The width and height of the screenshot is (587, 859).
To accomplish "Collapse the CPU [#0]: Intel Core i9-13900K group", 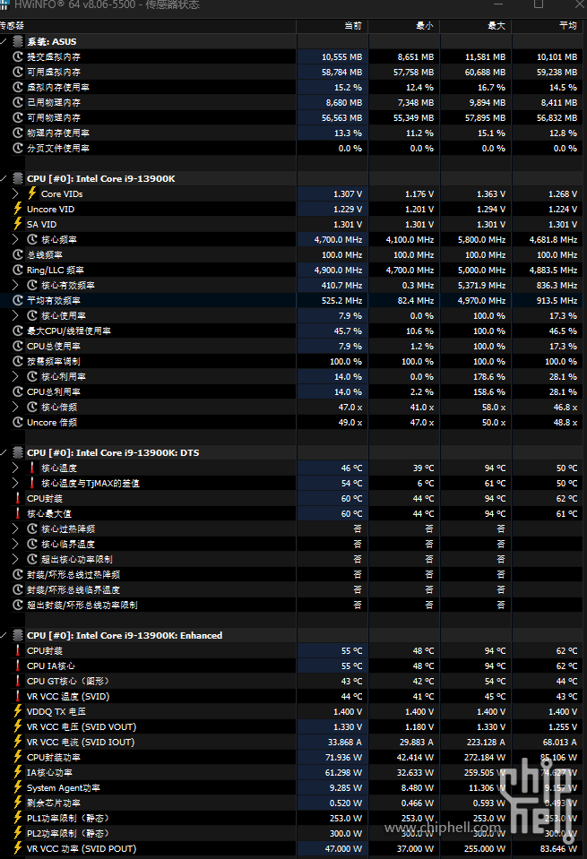I will tap(4, 178).
